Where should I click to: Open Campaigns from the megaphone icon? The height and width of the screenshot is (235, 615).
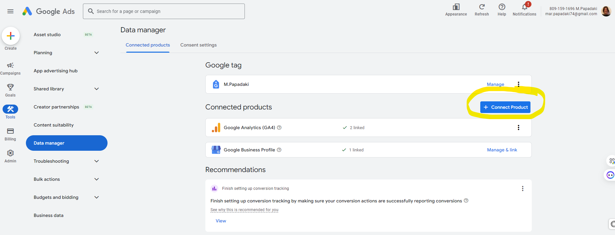(10, 66)
